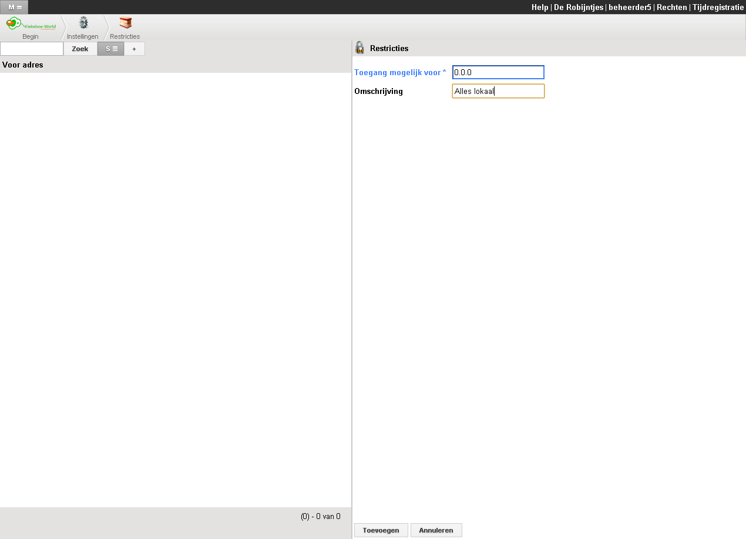This screenshot has width=746, height=539.
Task: Click the Kiekeboe-World logo icon
Action: (x=30, y=25)
